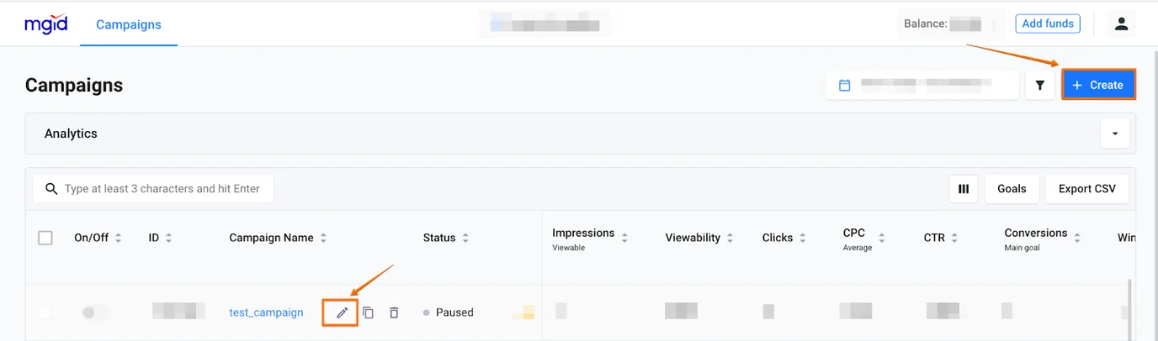1158x341 pixels.
Task: Expand the Analytics panel dropdown arrow
Action: pyautogui.click(x=1115, y=134)
